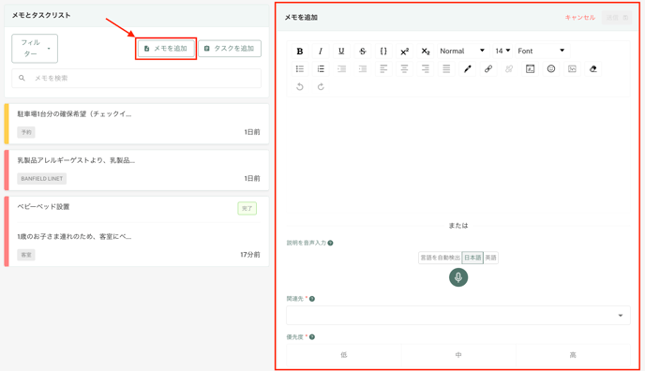Set priority to 高
Image resolution: width=645 pixels, height=371 pixels.
tap(573, 355)
